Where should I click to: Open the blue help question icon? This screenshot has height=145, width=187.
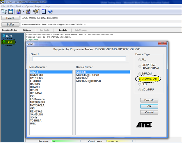tap(50, 11)
